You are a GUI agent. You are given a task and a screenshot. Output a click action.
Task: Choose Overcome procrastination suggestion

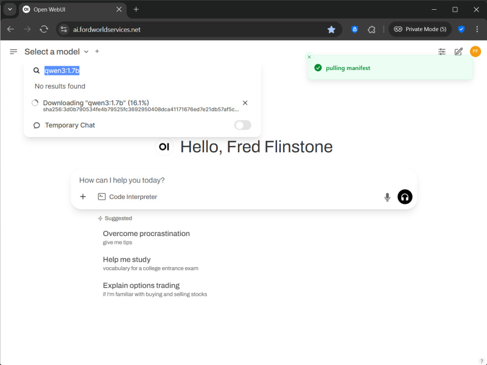pos(146,237)
